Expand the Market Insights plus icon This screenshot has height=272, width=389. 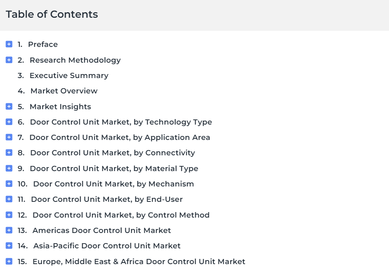[x=9, y=106]
